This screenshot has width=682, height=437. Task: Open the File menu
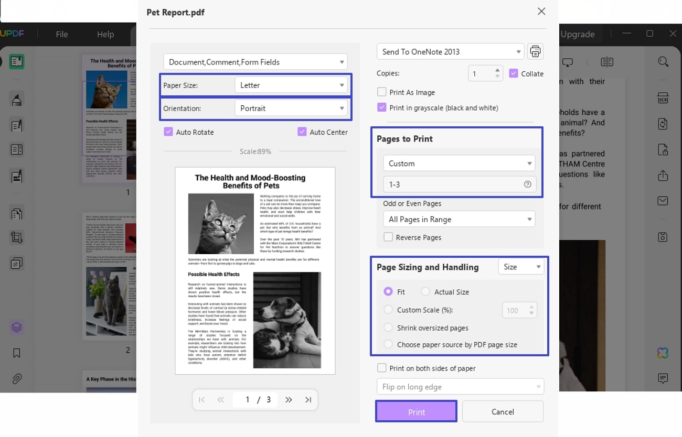[x=61, y=34]
